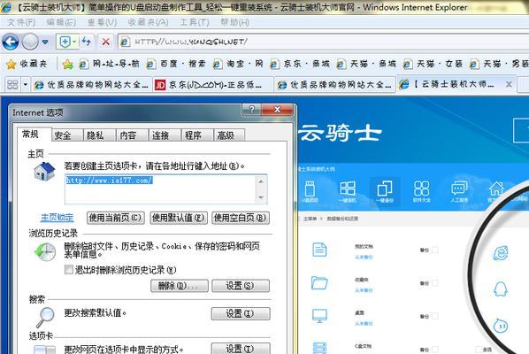Image resolution: width=529 pixels, height=354 pixels.
Task: Click the browser Forward arrow button
Action: pos(30,42)
